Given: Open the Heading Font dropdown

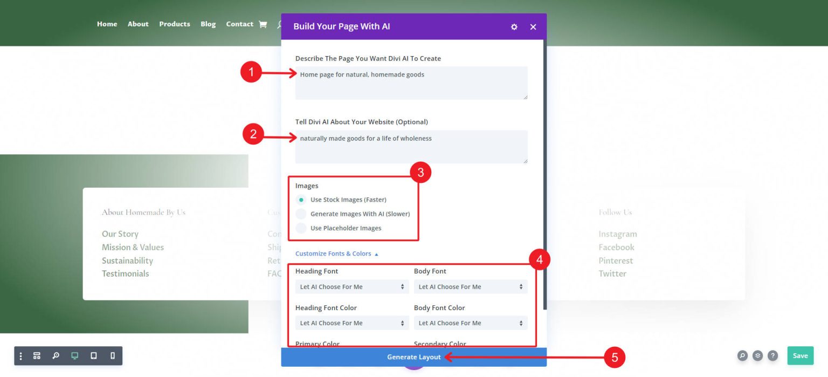Looking at the screenshot, I should pos(352,287).
